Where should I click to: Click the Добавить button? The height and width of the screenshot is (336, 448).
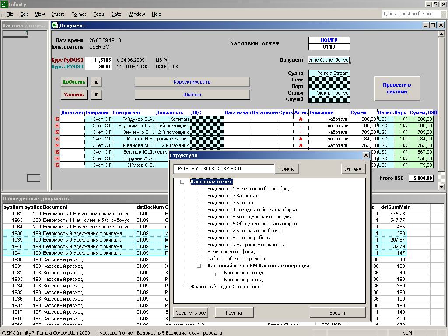(73, 82)
